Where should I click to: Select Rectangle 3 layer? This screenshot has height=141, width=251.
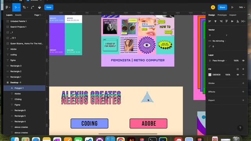24,66
